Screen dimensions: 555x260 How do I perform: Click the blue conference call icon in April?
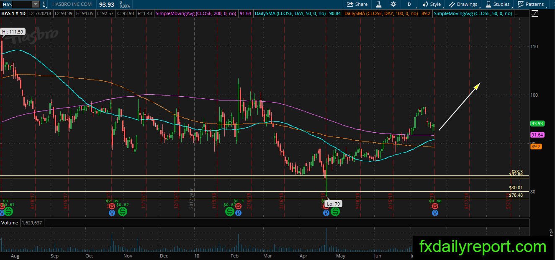[x=326, y=213]
